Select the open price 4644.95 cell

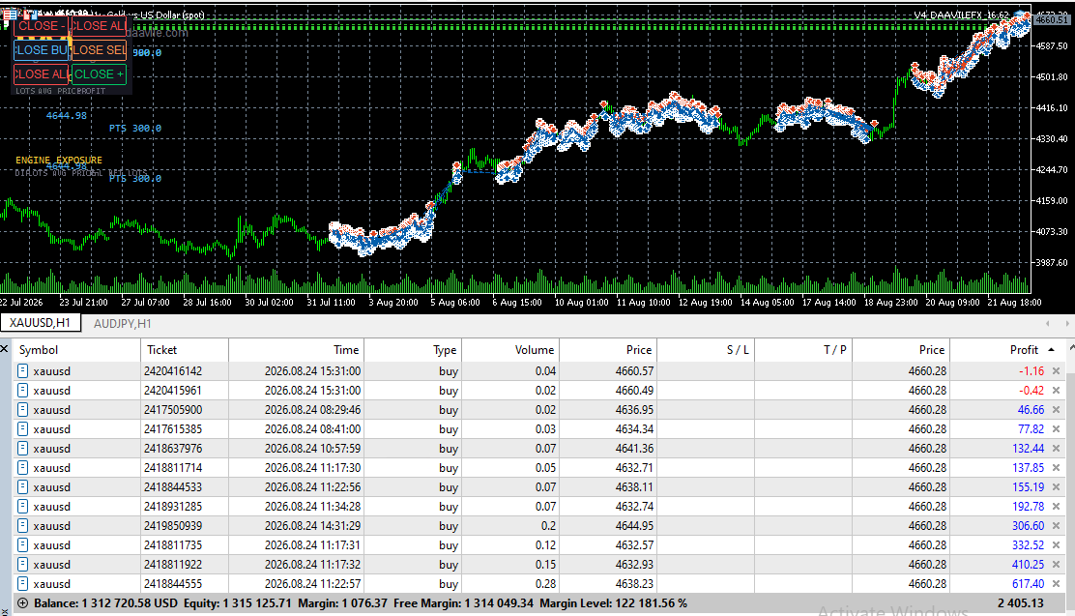608,525
